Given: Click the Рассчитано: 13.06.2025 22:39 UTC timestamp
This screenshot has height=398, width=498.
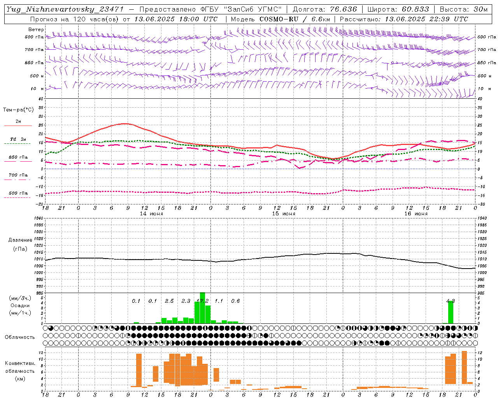Looking at the screenshot, I should (x=404, y=19).
